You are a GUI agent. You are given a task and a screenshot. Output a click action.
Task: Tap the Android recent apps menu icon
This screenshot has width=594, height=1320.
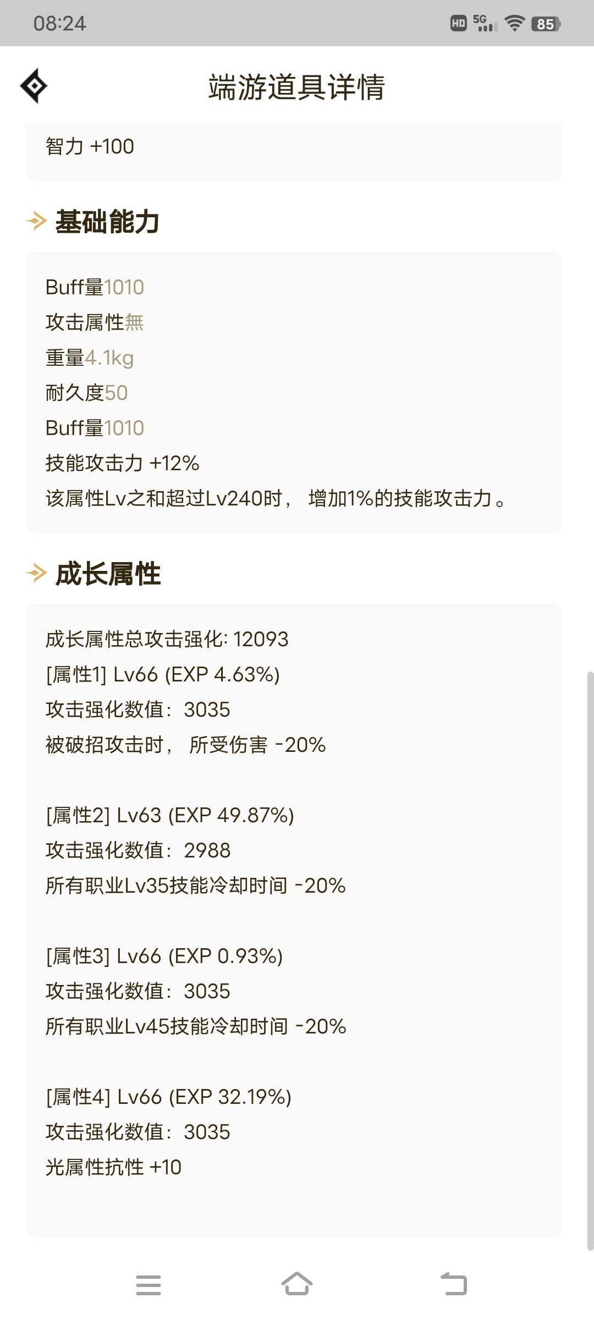pyautogui.click(x=148, y=1285)
